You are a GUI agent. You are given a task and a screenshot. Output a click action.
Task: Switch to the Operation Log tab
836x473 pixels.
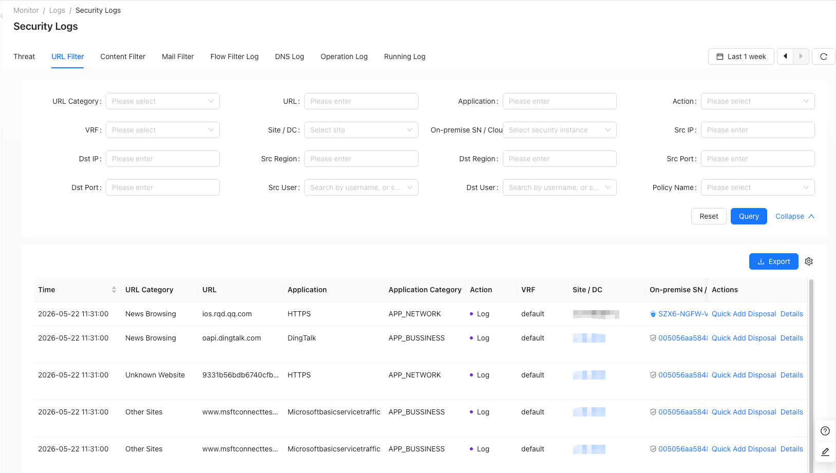pos(344,56)
